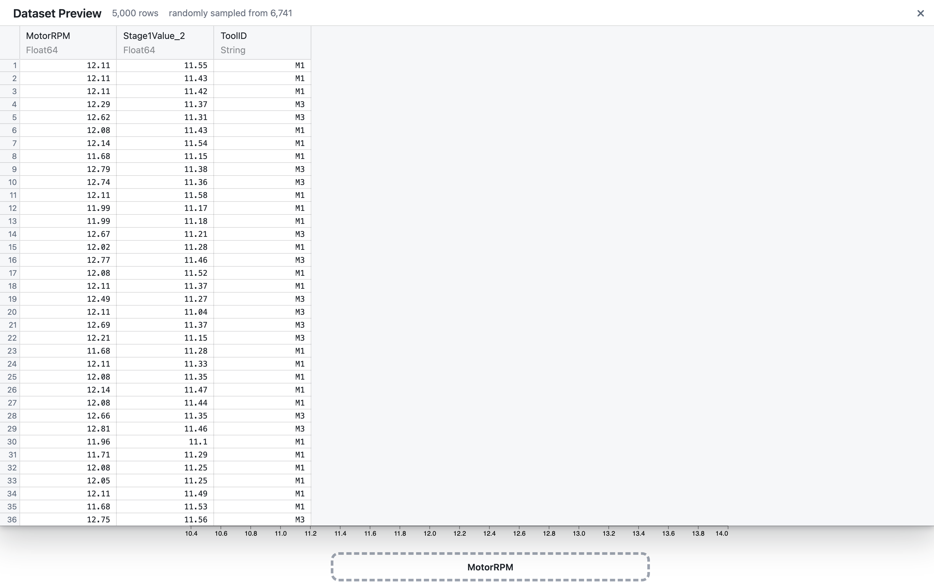Select the MotorRPM axis field box

point(490,566)
